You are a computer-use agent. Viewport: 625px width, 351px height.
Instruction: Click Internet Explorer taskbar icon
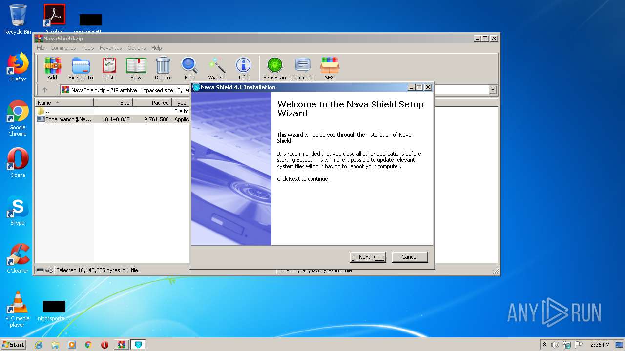pyautogui.click(x=39, y=345)
